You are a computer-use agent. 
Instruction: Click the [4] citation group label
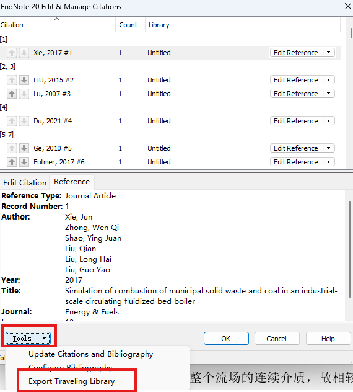[x=4, y=107]
